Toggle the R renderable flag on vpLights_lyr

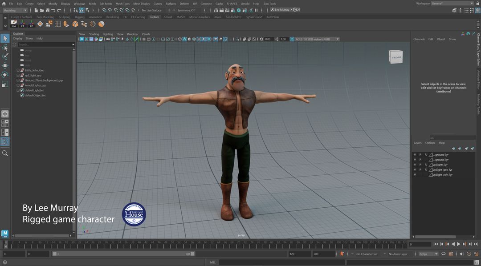[426, 165]
